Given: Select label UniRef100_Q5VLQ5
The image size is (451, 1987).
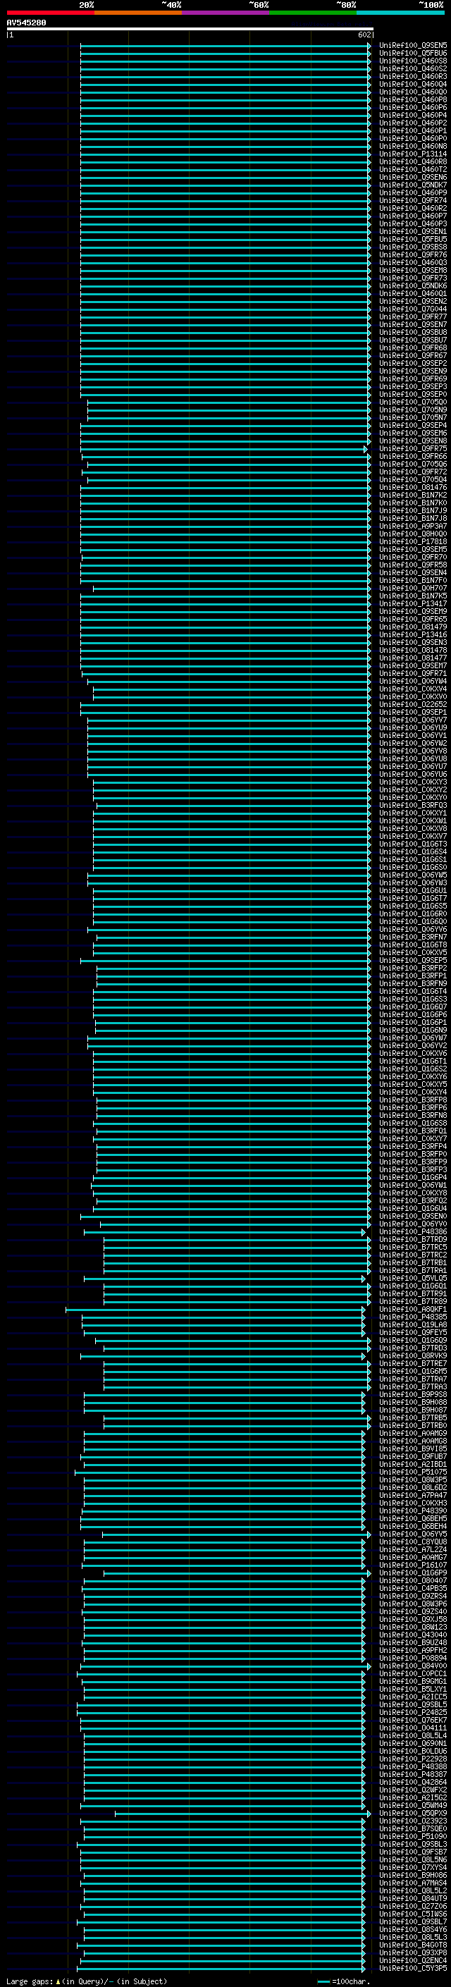Looking at the screenshot, I should pos(412,1277).
